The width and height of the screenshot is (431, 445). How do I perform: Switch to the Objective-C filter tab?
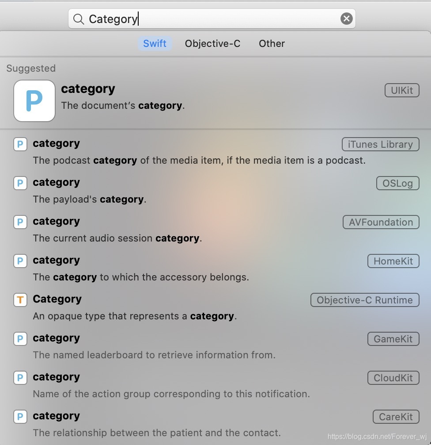pyautogui.click(x=212, y=43)
